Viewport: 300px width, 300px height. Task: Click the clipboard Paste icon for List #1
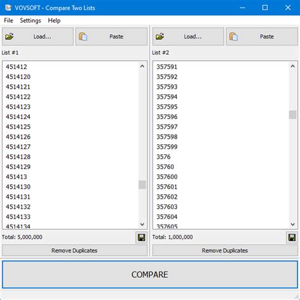[83, 37]
